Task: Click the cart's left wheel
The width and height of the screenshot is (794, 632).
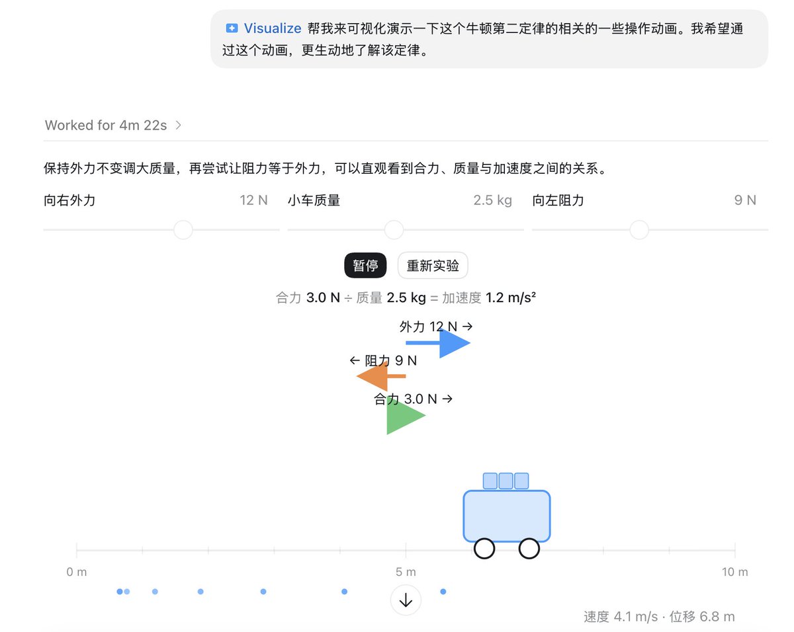Action: tap(485, 548)
